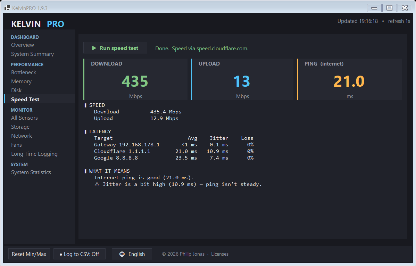Image resolution: width=416 pixels, height=266 pixels.
Task: Select Disk in the sidebar
Action: (16, 91)
